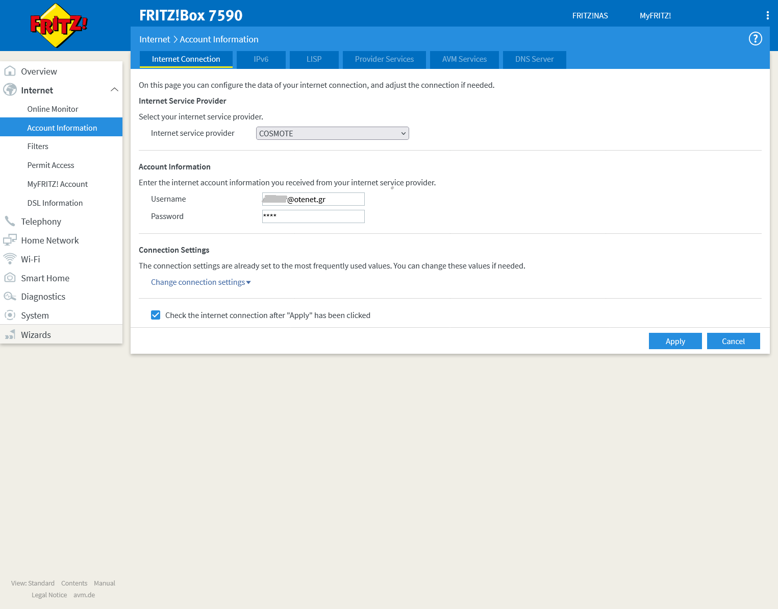
Task: Click the Telephony phone icon
Action: pyautogui.click(x=10, y=221)
